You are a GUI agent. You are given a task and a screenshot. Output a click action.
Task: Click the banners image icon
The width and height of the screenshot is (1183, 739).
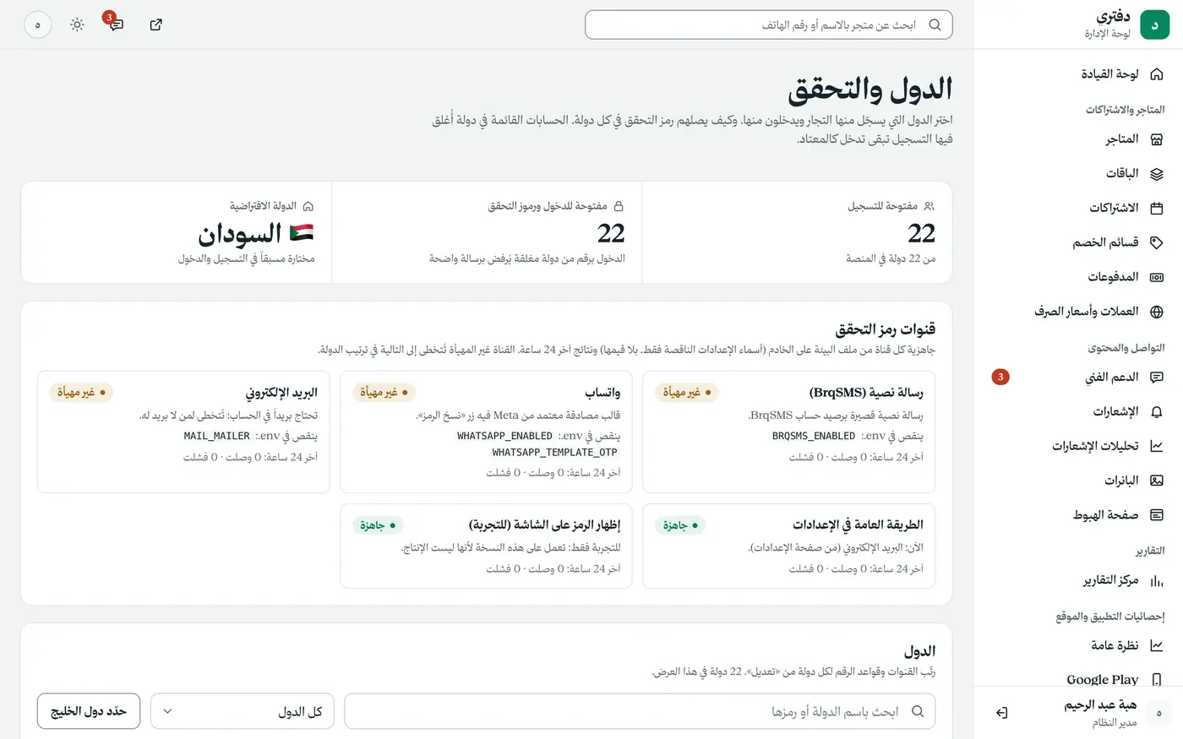(1157, 481)
